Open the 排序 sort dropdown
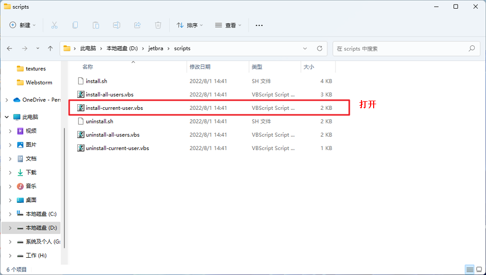Viewport: 486px width, 275px height. point(190,25)
